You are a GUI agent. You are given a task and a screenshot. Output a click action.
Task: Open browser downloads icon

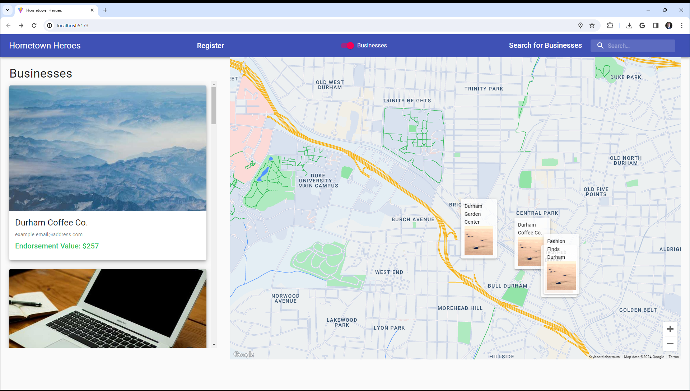click(x=629, y=25)
